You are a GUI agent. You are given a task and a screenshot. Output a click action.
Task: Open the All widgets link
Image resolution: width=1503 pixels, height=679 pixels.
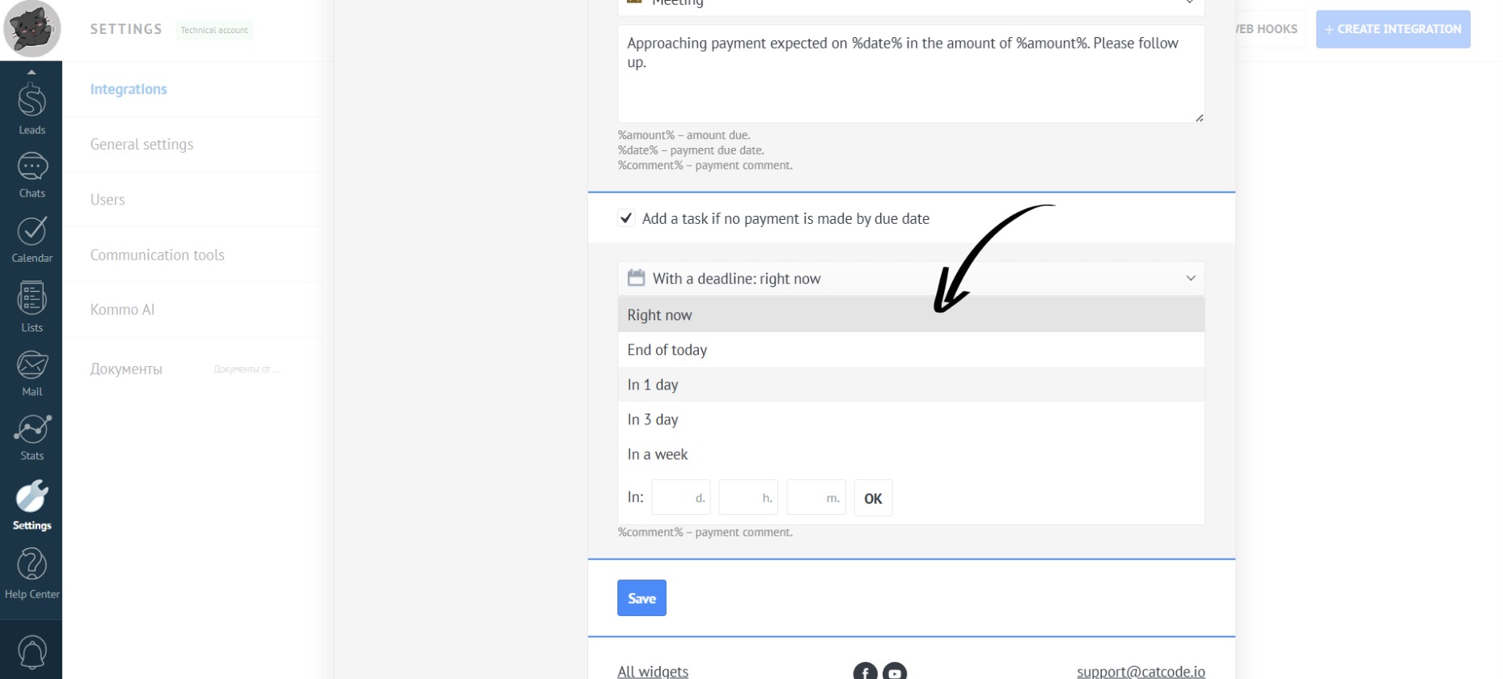[x=652, y=671]
